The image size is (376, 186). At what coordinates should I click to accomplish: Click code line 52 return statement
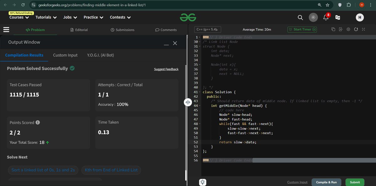tap(238, 142)
